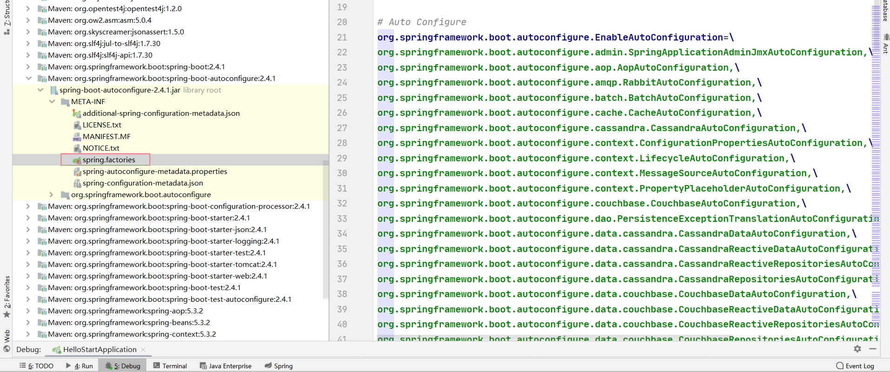Click library icon of Maven spring-beans:5.3.2
The image size is (890, 372).
[x=42, y=323]
